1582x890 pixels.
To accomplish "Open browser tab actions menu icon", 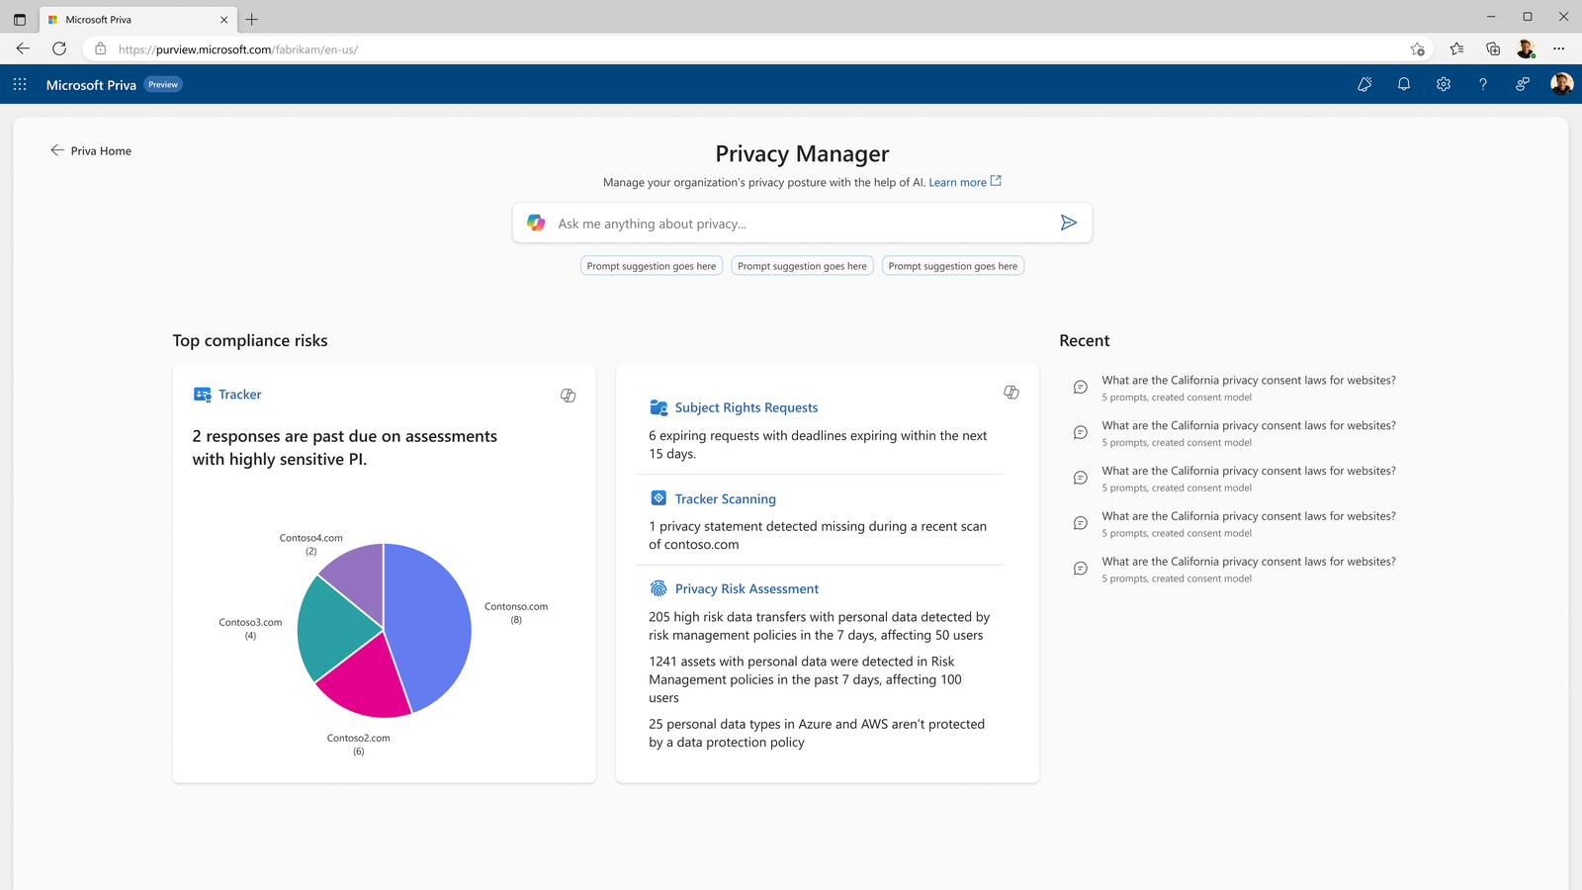I will (19, 19).
